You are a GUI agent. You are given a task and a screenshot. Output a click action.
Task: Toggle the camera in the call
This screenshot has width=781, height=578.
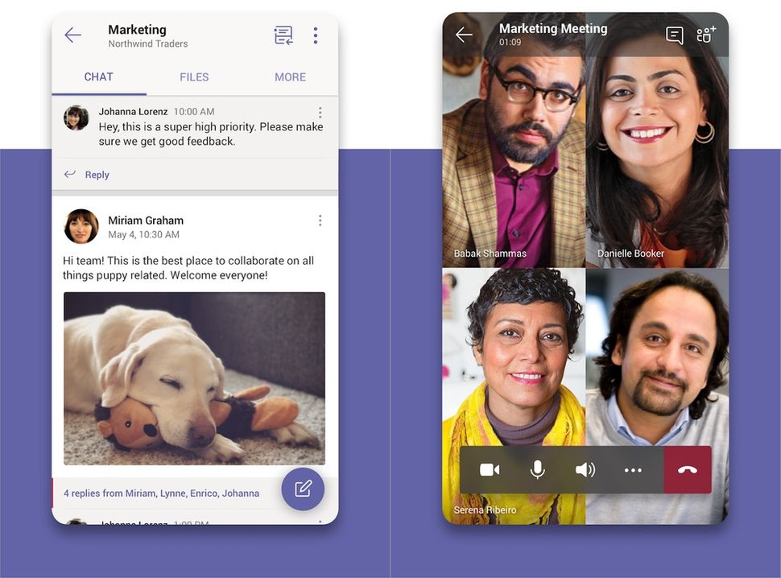(x=490, y=470)
